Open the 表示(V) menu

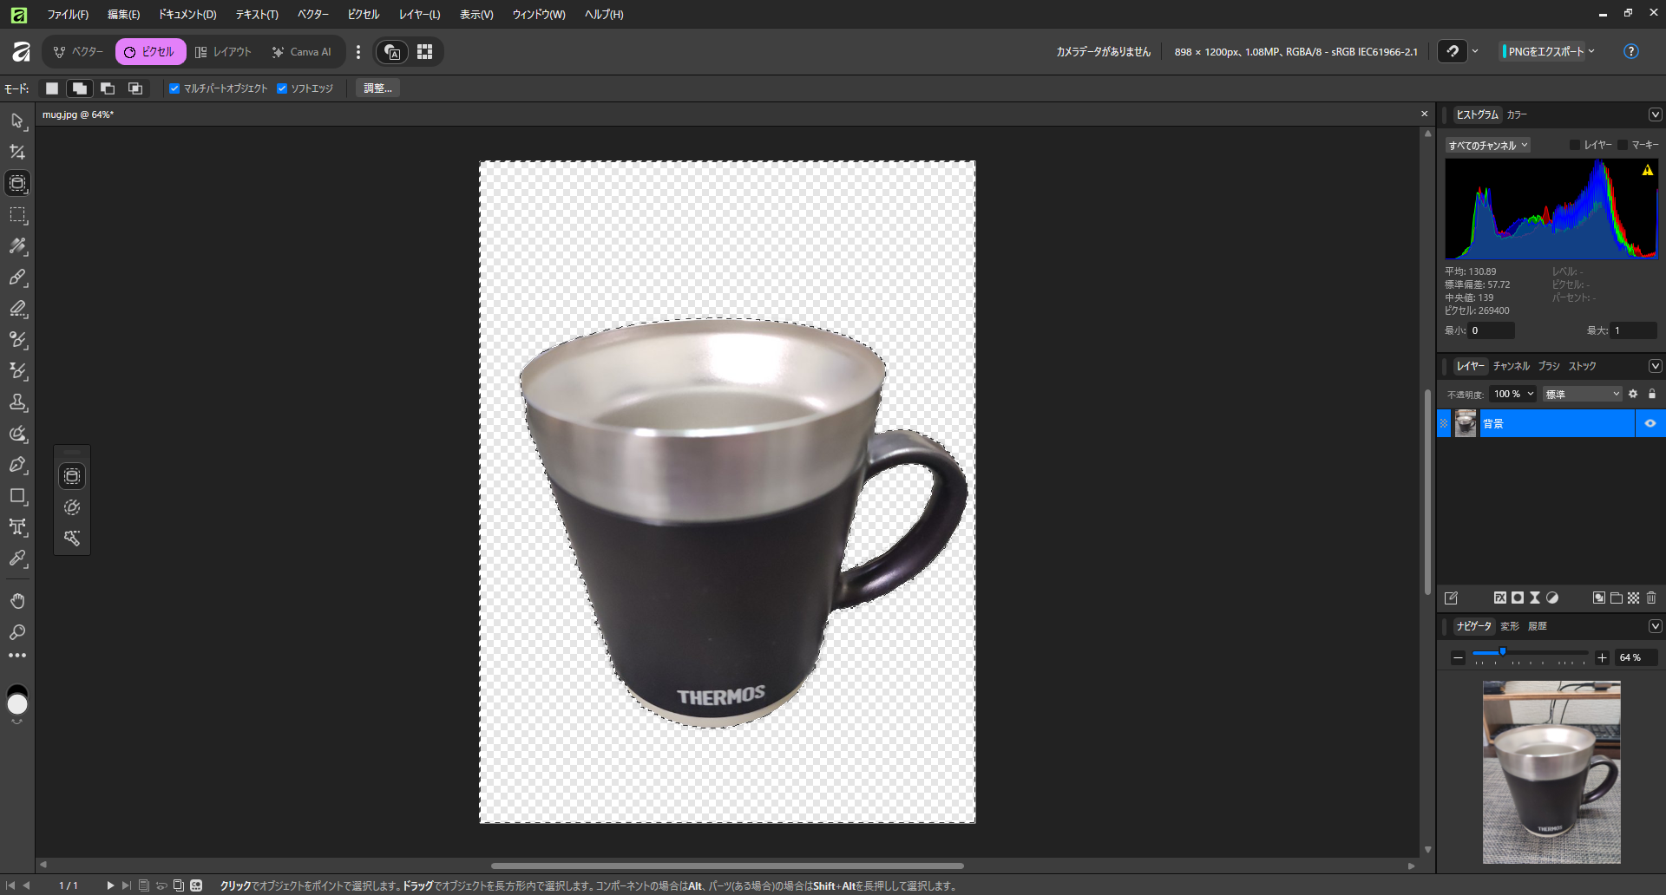[x=476, y=14]
